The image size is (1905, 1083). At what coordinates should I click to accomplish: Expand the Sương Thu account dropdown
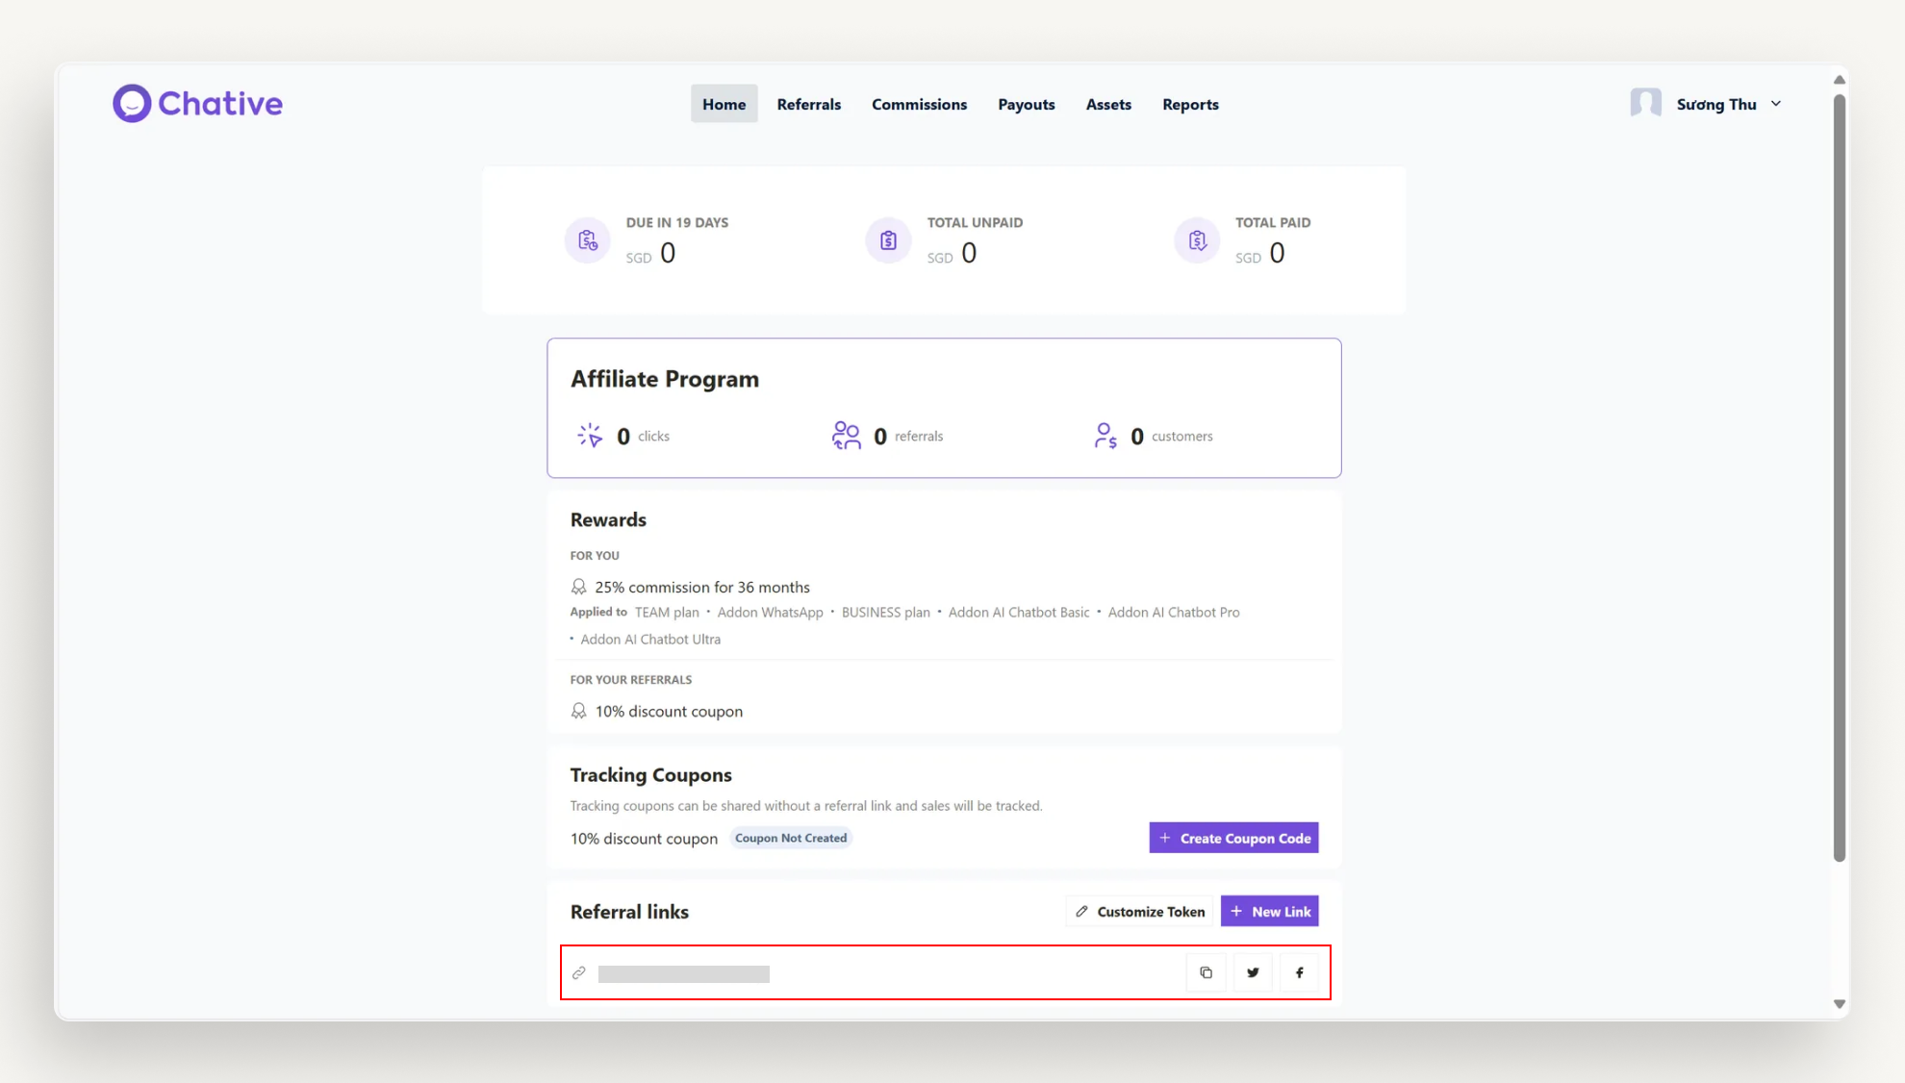[x=1776, y=104]
